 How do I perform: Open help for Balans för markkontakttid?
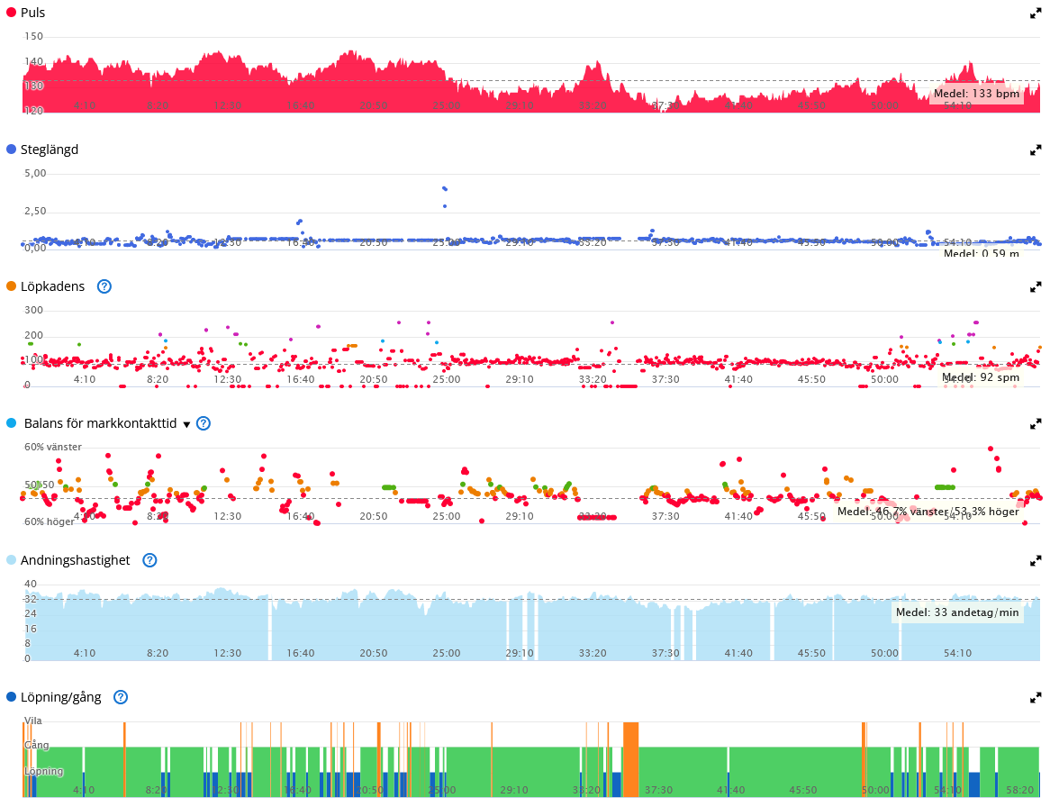[204, 423]
